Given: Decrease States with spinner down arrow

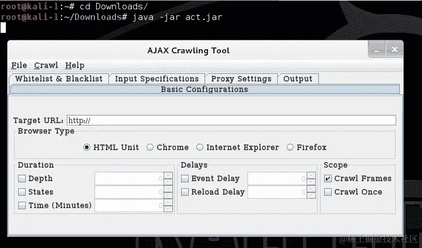Looking at the screenshot, I should coord(168,195).
